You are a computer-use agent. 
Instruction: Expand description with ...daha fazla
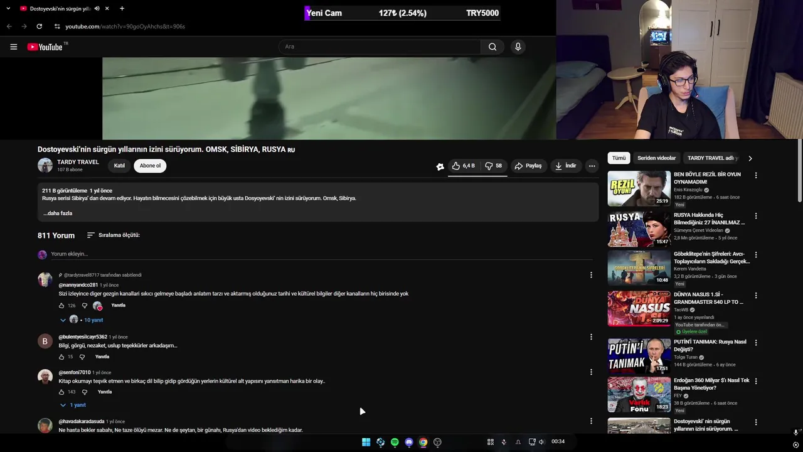58,213
